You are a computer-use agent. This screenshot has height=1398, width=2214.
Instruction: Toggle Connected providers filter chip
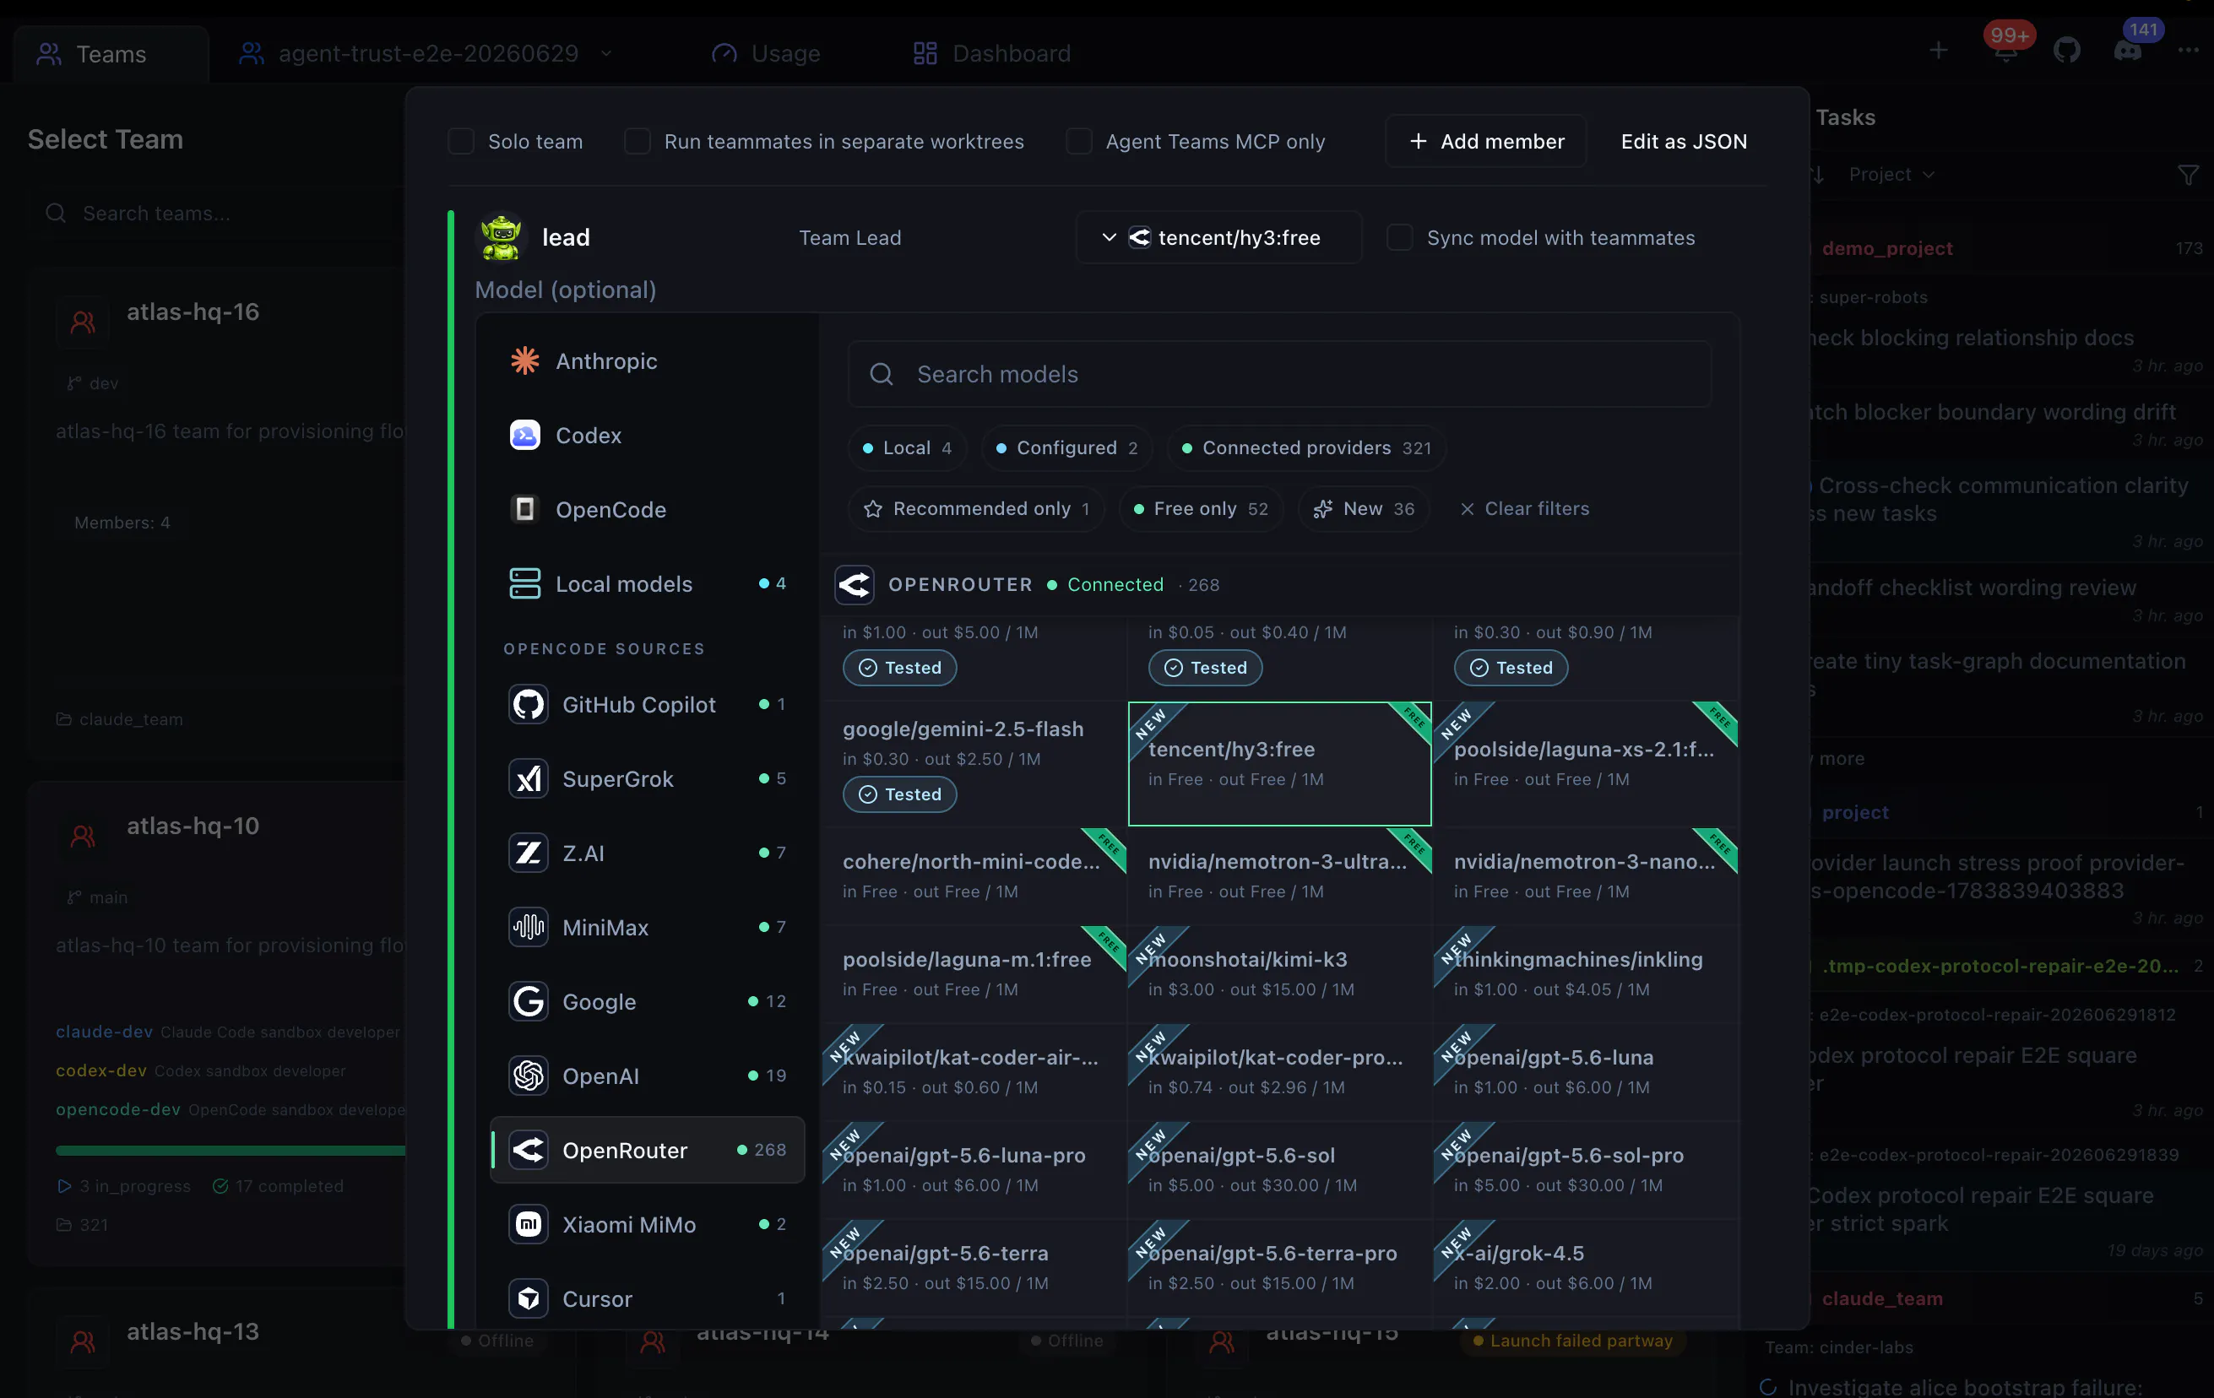click(1305, 447)
